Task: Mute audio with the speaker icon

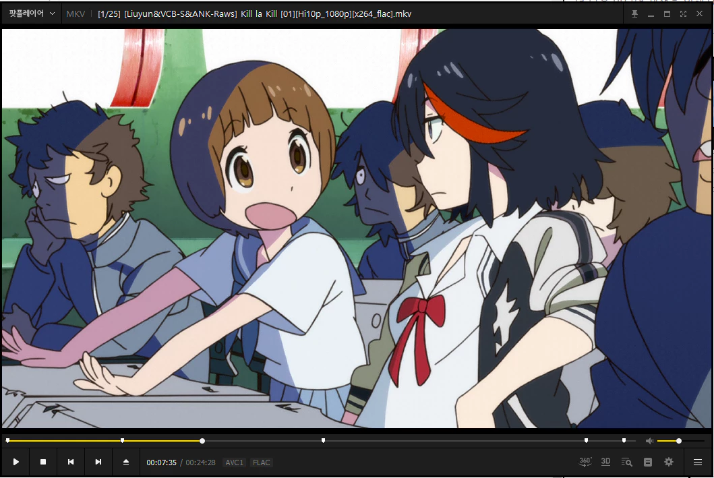Action: (649, 441)
